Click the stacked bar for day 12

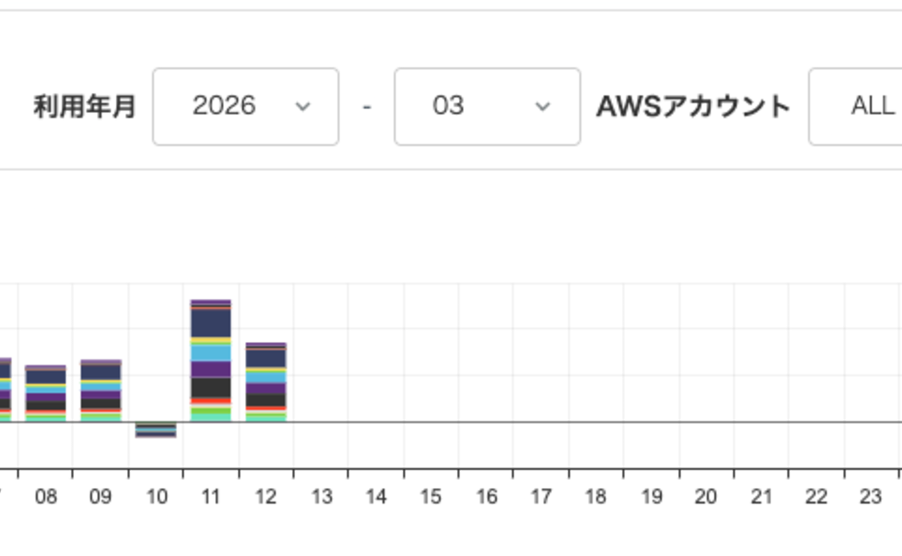(265, 382)
